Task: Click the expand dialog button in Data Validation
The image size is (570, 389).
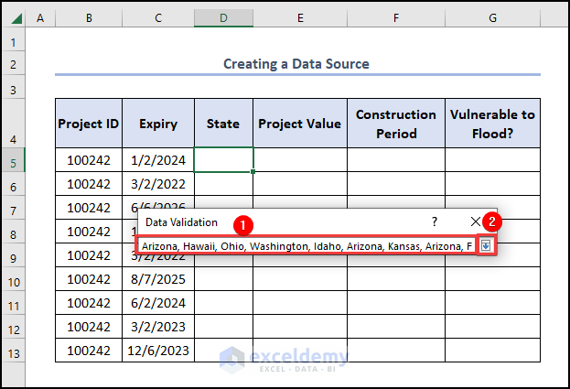Action: (x=486, y=246)
